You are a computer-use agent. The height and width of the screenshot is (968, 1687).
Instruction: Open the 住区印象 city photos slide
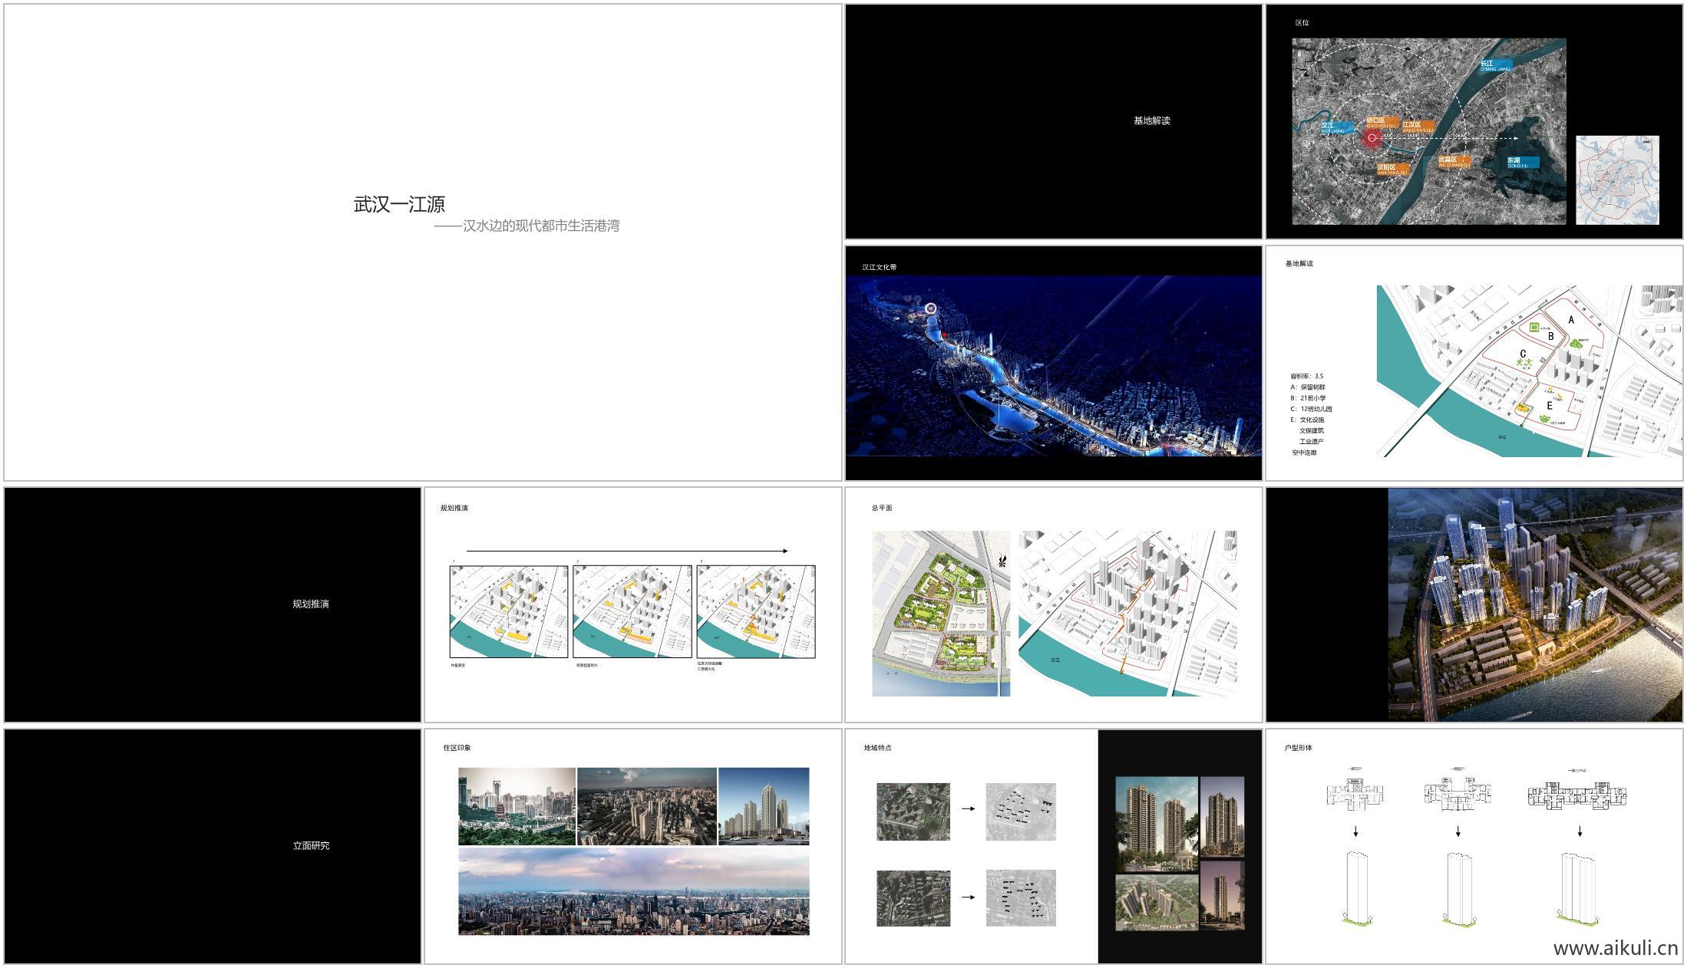pos(632,846)
